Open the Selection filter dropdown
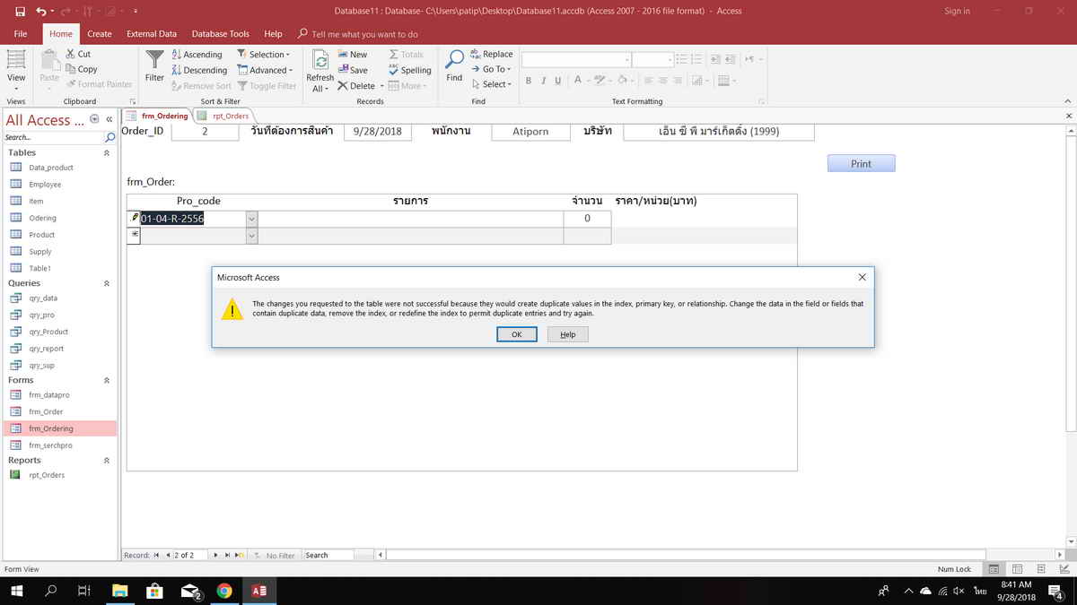 [264, 55]
